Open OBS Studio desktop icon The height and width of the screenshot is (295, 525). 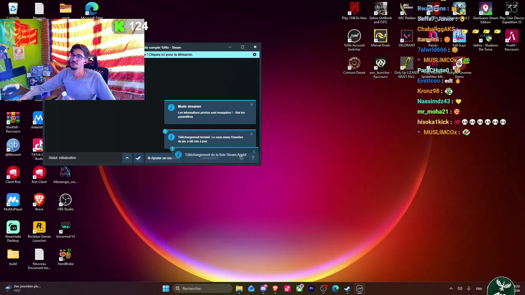tap(65, 202)
